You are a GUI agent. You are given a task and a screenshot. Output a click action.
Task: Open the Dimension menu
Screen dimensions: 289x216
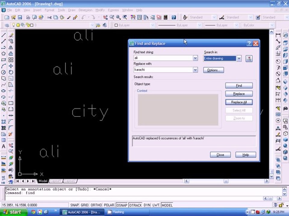pyautogui.click(x=85, y=10)
